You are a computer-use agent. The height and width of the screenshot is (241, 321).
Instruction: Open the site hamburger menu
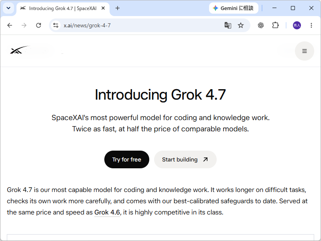coord(305,51)
